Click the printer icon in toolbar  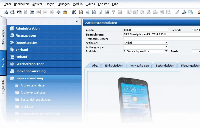[x=12, y=12]
